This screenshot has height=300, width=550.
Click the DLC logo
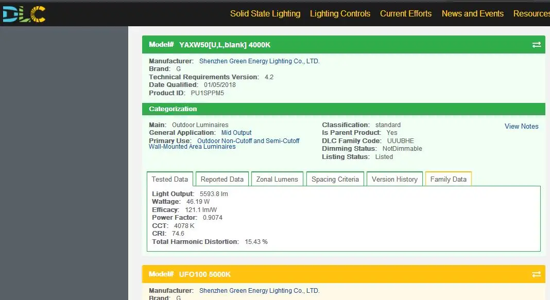coord(24,14)
